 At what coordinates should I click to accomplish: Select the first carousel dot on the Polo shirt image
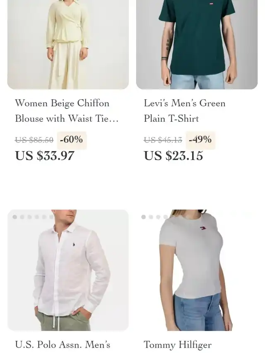pos(15,217)
